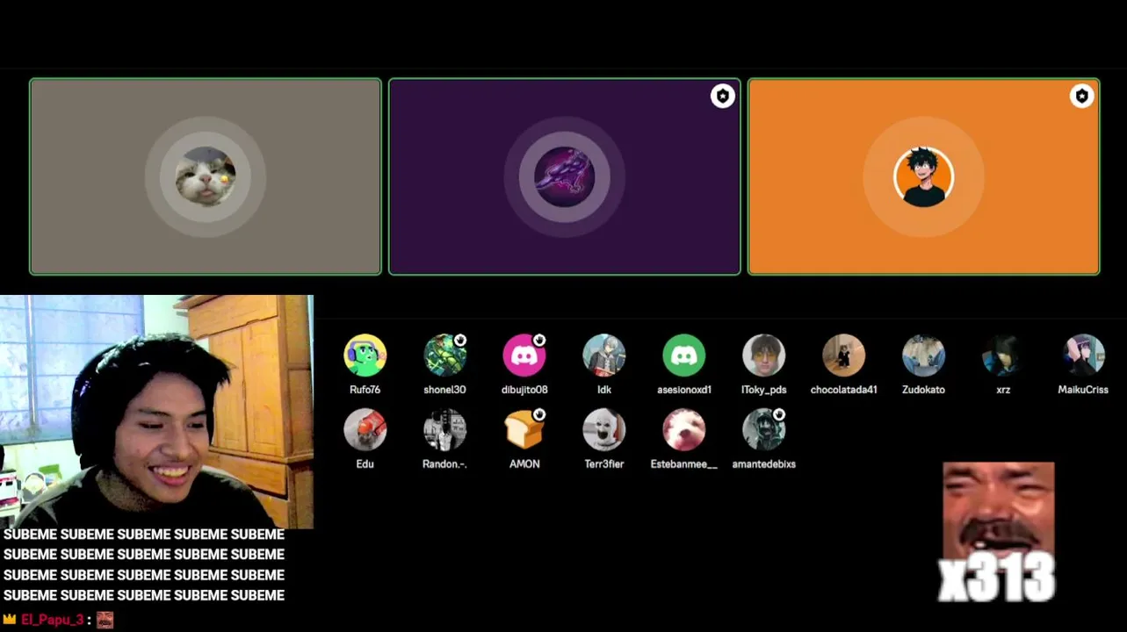The width and height of the screenshot is (1127, 632).
Task: Click moderator badge on the purple tile
Action: click(x=722, y=97)
